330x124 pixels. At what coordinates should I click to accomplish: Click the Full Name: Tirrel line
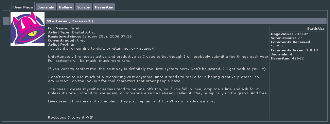tap(63, 28)
